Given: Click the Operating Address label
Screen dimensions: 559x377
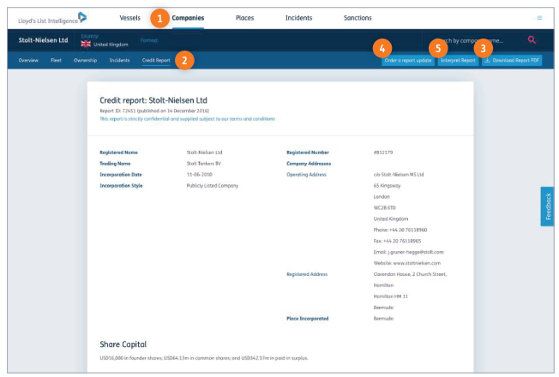Looking at the screenshot, I should pyautogui.click(x=307, y=175).
